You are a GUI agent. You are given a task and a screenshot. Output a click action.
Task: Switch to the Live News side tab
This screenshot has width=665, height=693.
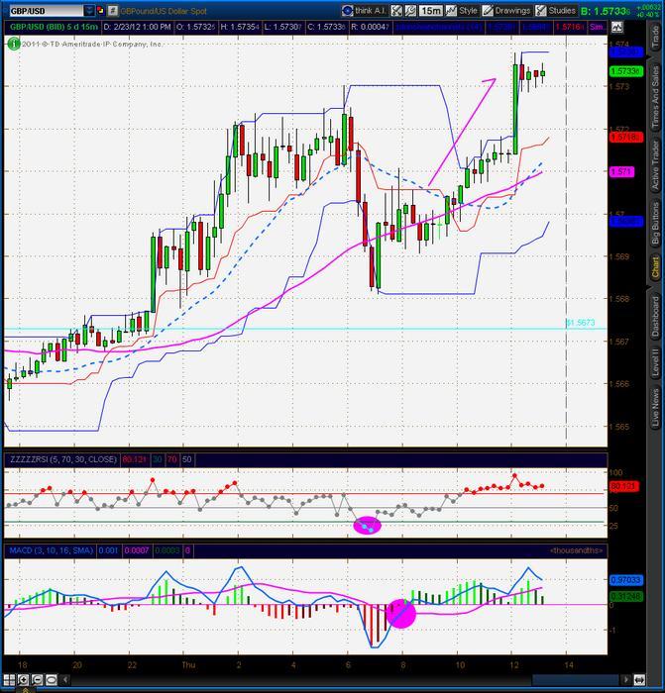click(x=655, y=408)
